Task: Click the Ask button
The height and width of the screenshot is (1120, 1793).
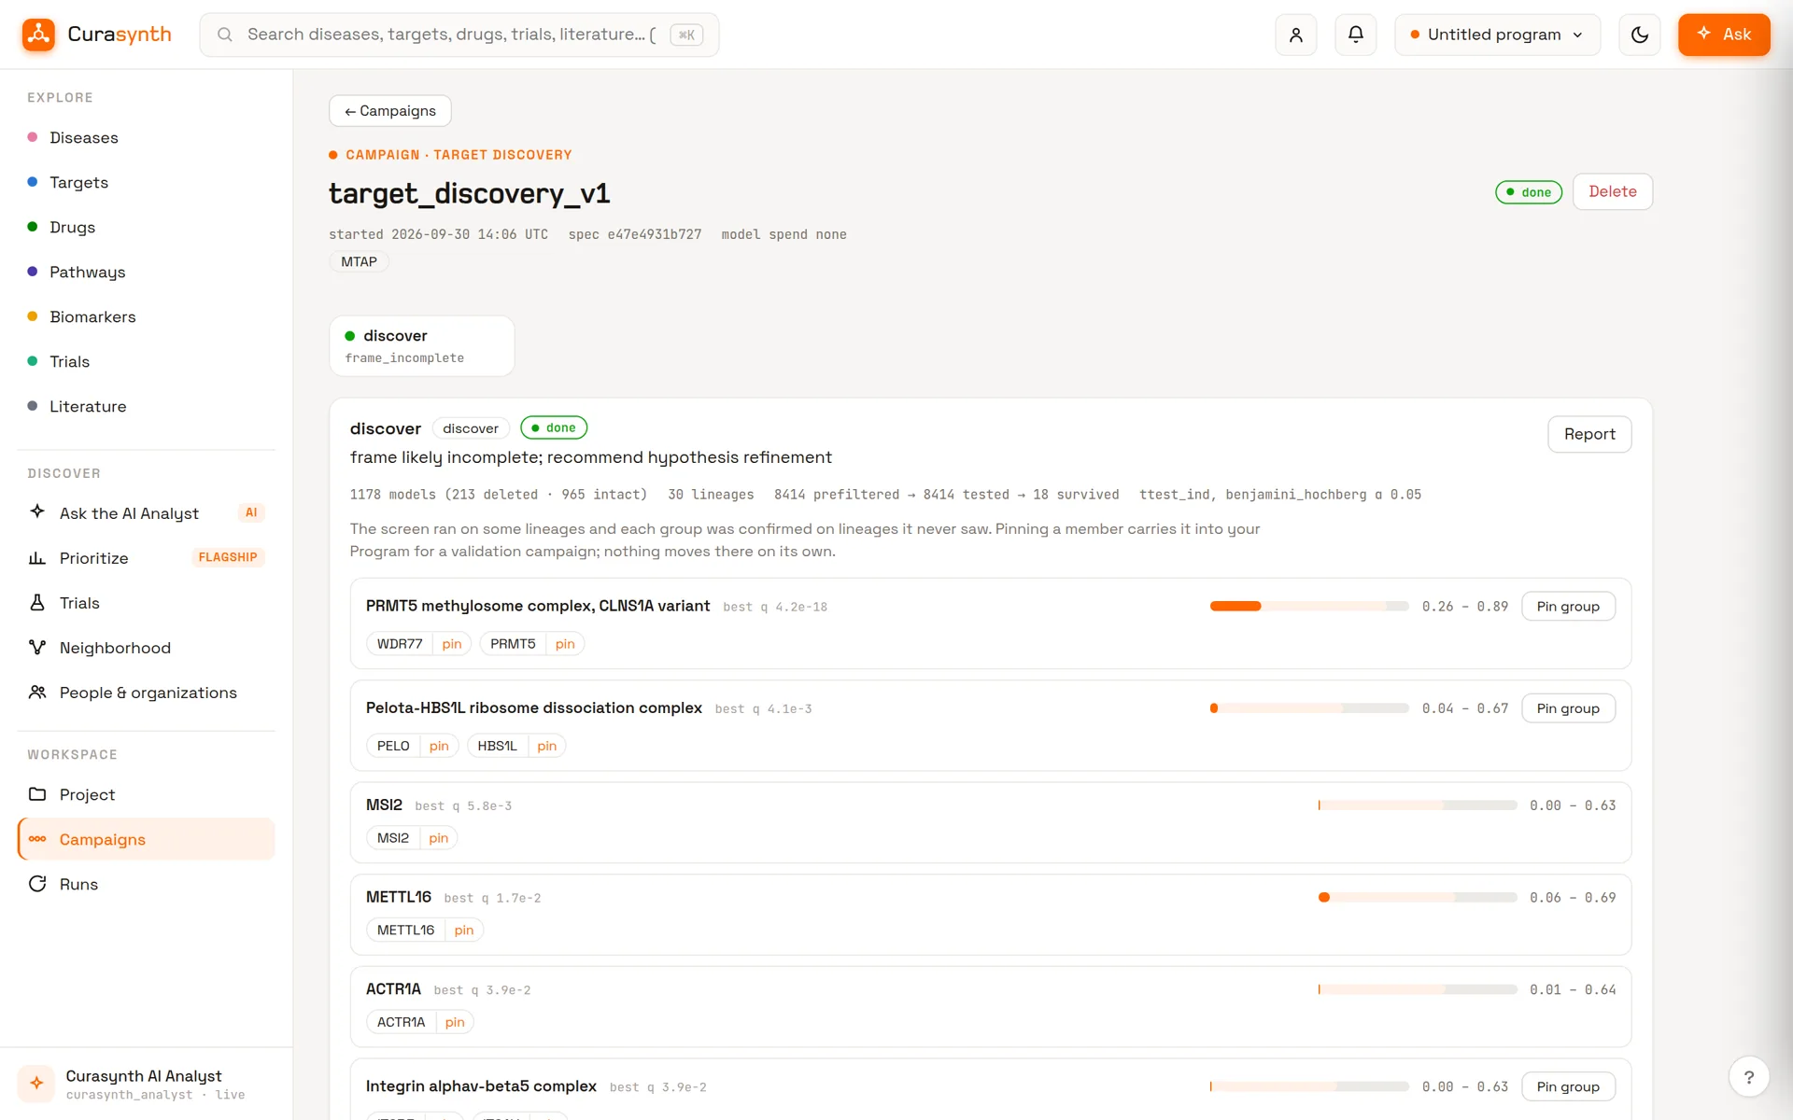Action: (x=1724, y=35)
